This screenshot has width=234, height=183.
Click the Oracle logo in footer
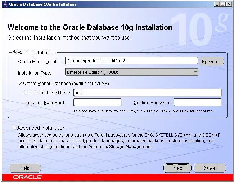[27, 177]
